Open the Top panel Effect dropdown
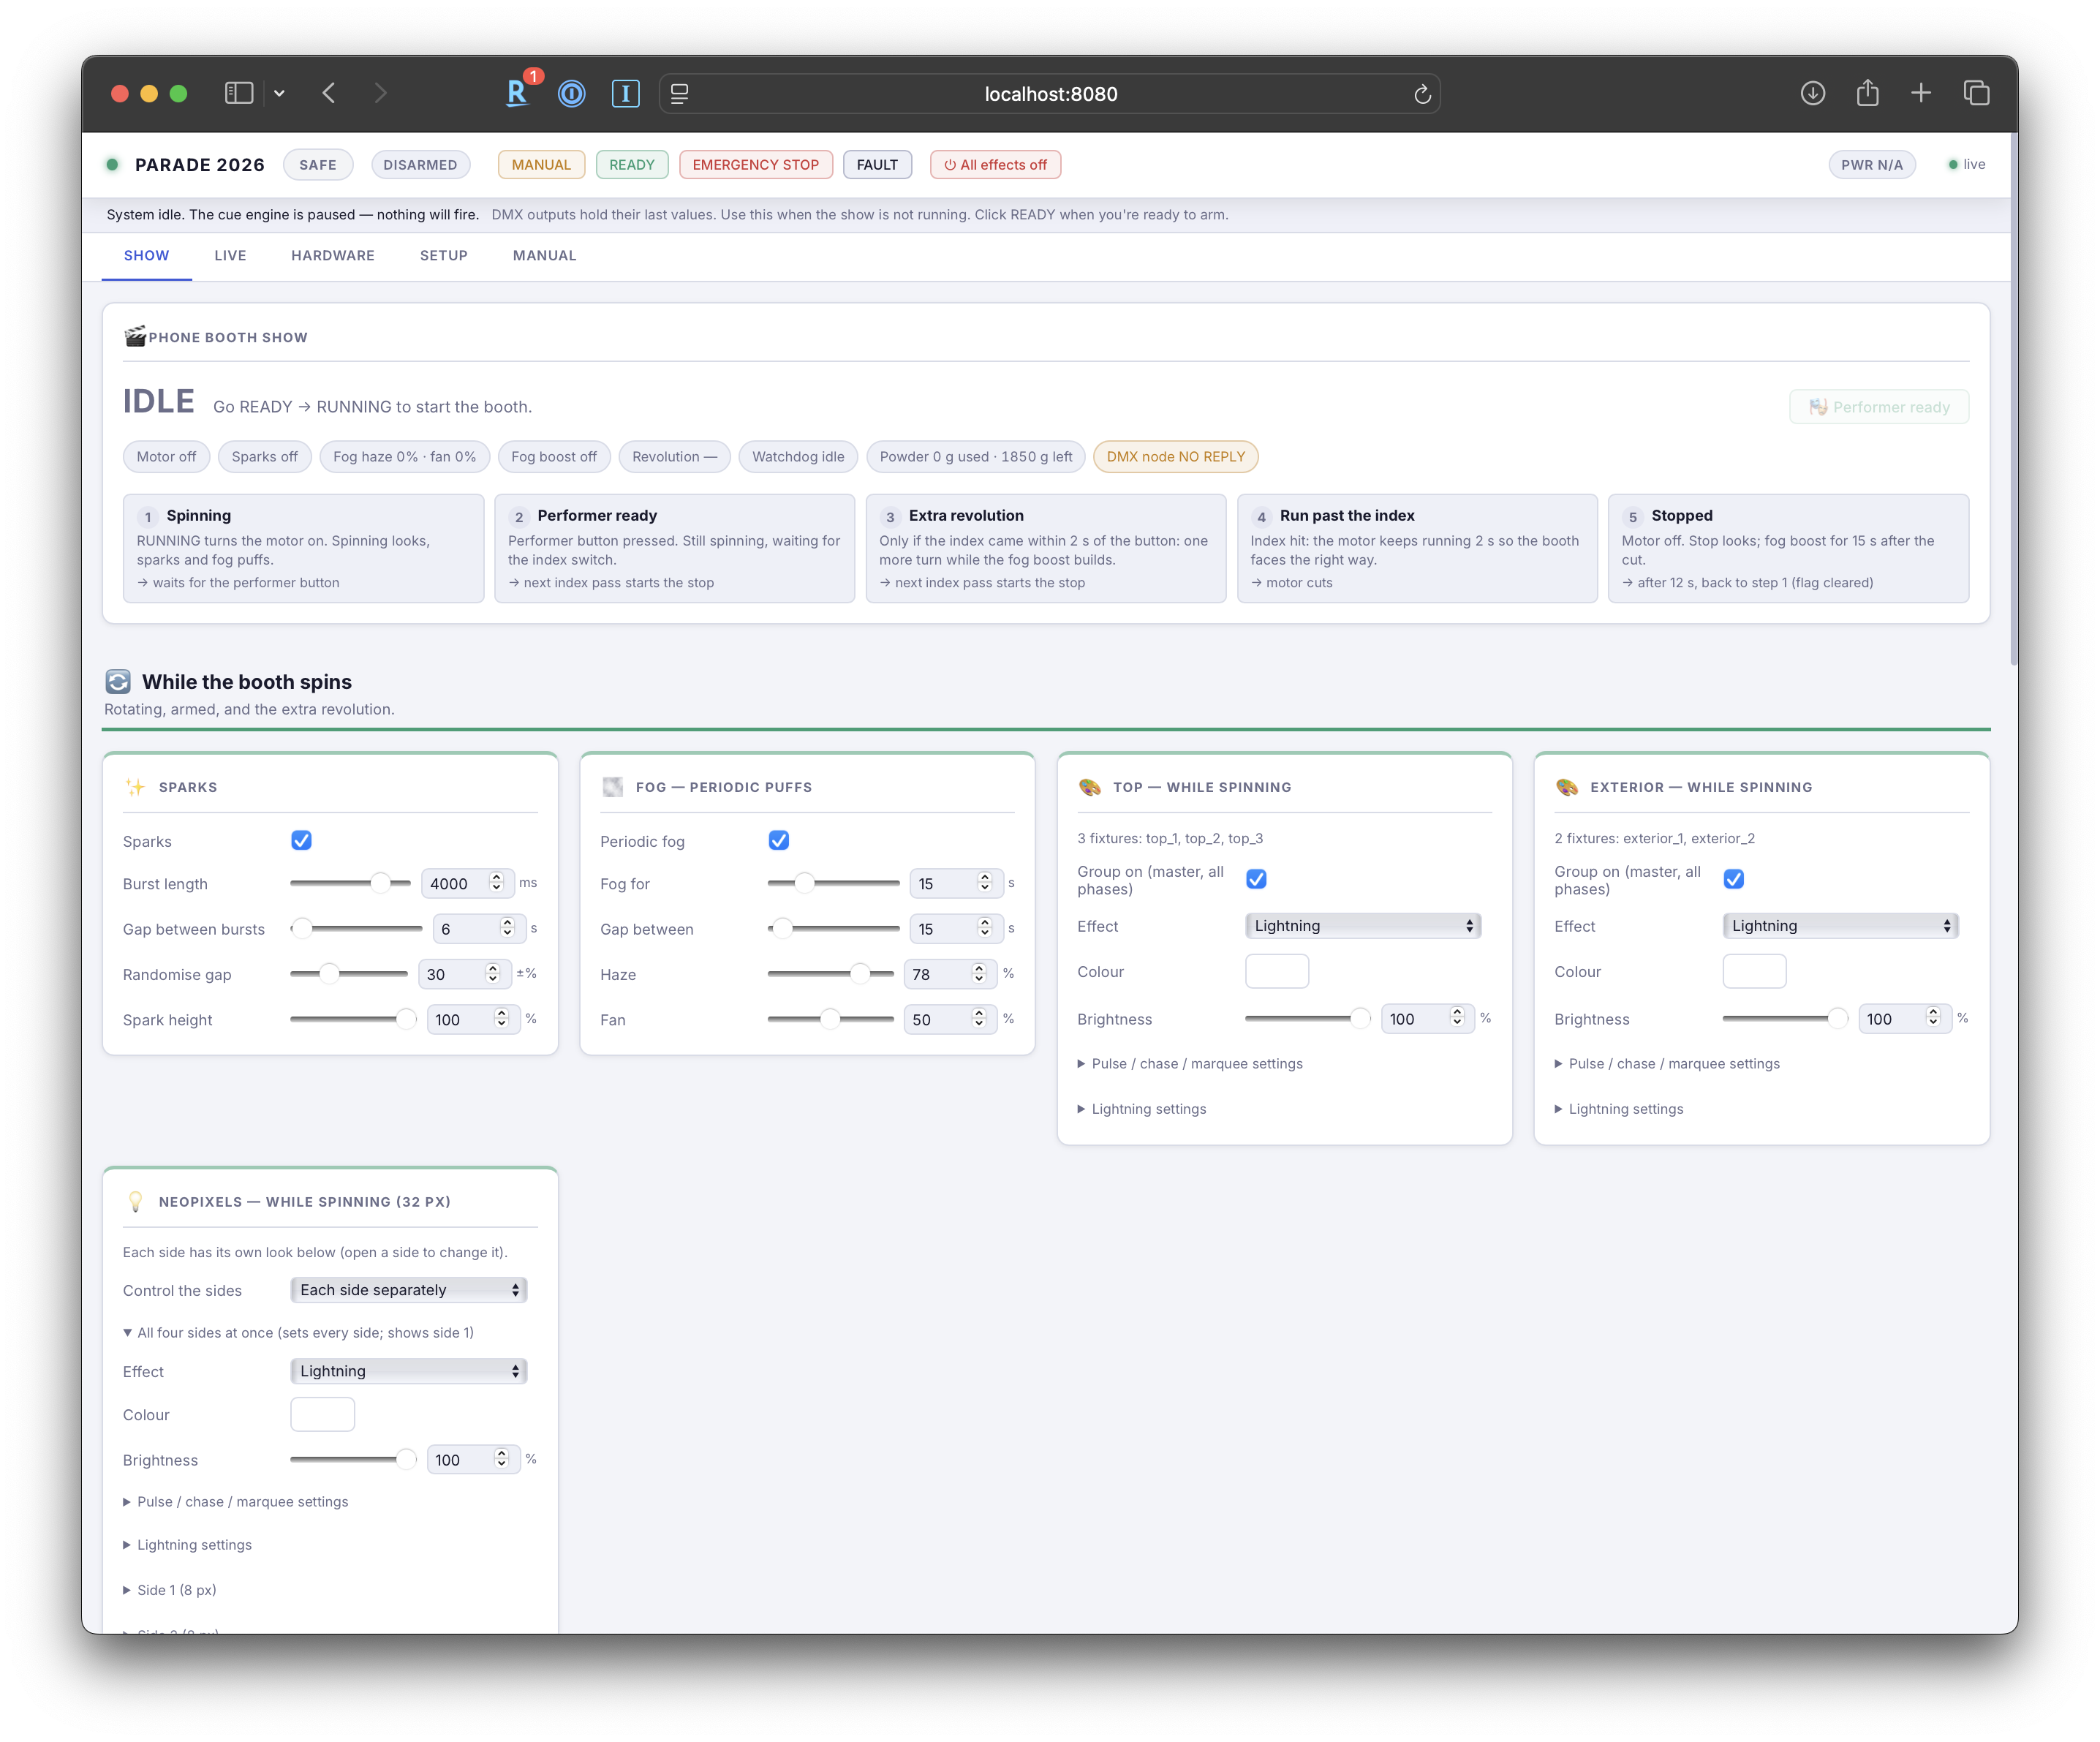This screenshot has height=1742, width=2100. click(x=1362, y=926)
